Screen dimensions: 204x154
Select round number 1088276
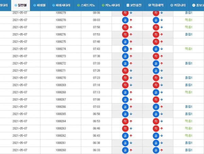[61, 34]
